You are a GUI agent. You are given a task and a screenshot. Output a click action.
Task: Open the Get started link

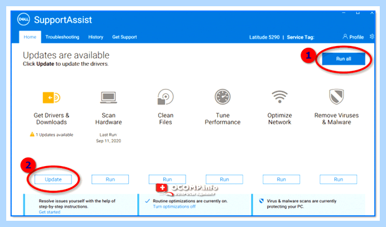[x=49, y=212]
